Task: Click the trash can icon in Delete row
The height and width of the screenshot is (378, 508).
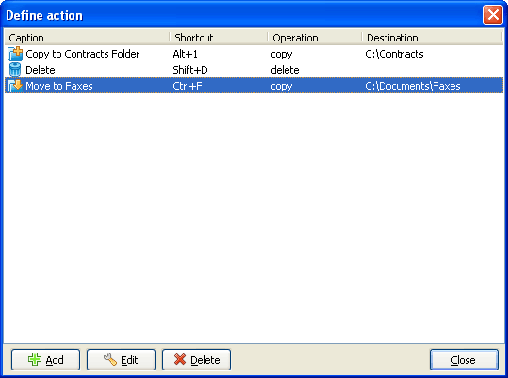Action: (x=15, y=70)
